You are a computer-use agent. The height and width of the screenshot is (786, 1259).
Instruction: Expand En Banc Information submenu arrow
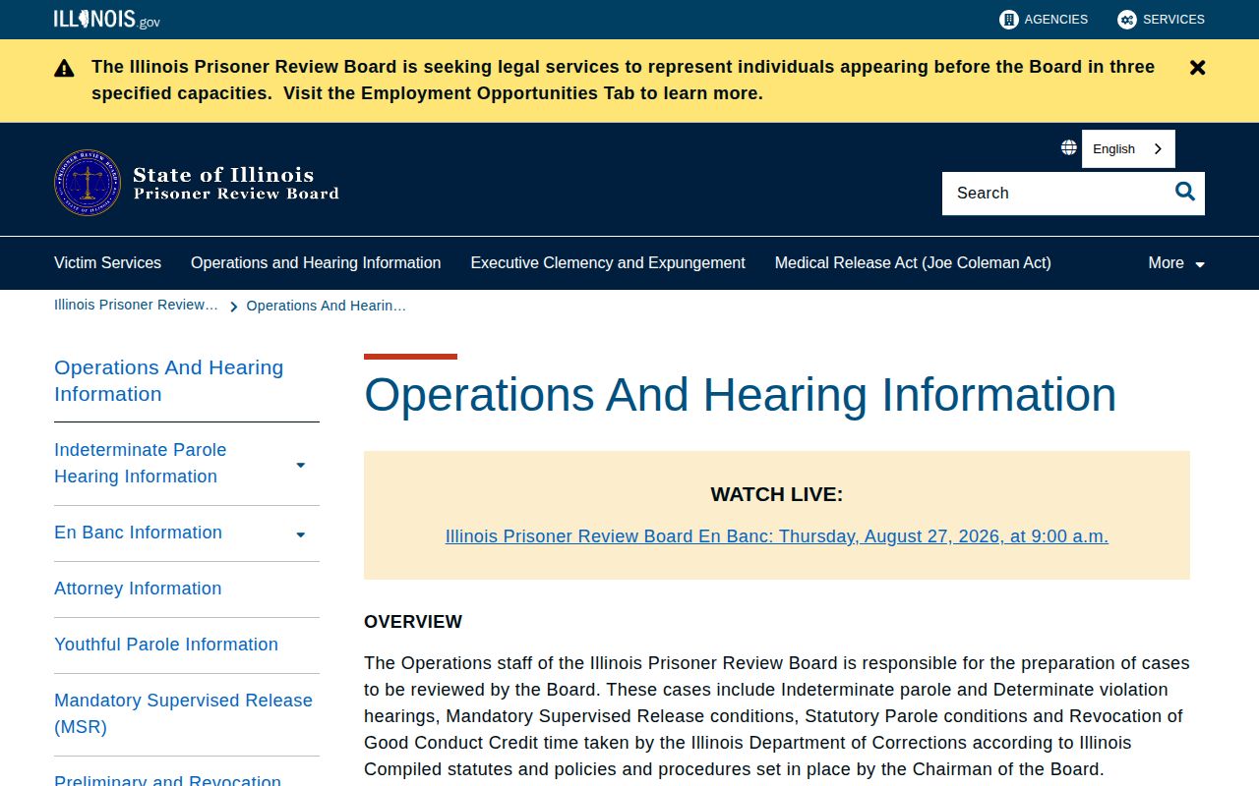click(x=301, y=534)
